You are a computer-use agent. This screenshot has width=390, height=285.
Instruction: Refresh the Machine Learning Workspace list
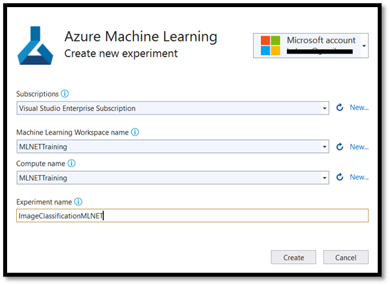click(339, 147)
